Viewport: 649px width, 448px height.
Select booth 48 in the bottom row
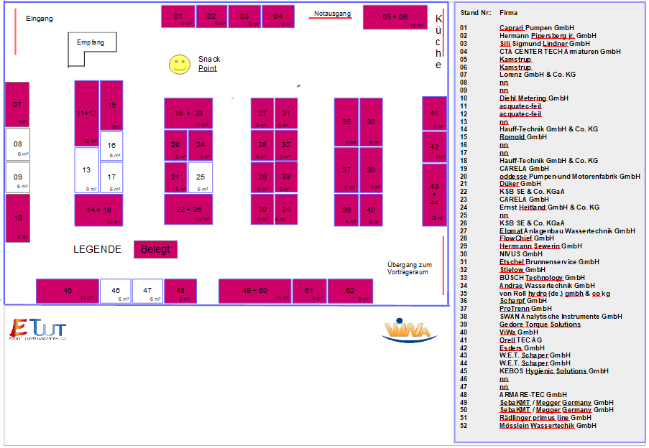(x=180, y=291)
